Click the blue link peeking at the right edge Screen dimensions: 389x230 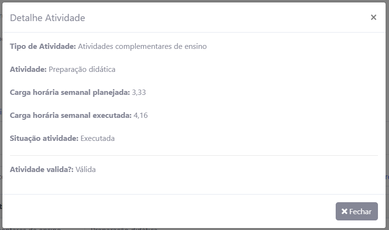(x=387, y=177)
